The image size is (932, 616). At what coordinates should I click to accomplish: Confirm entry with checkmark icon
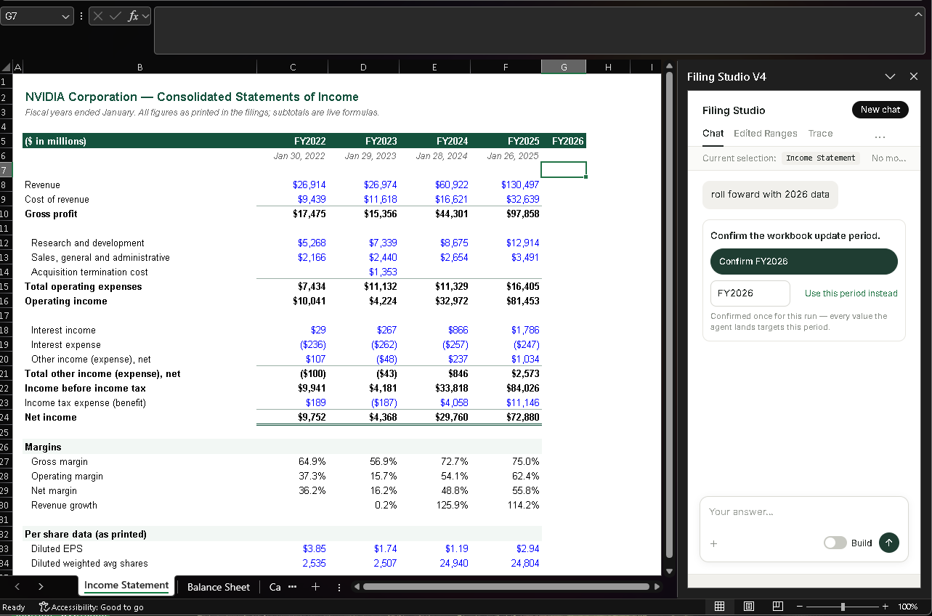click(115, 16)
